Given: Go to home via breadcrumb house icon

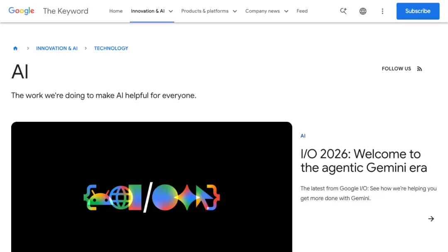Looking at the screenshot, I should 15,48.
